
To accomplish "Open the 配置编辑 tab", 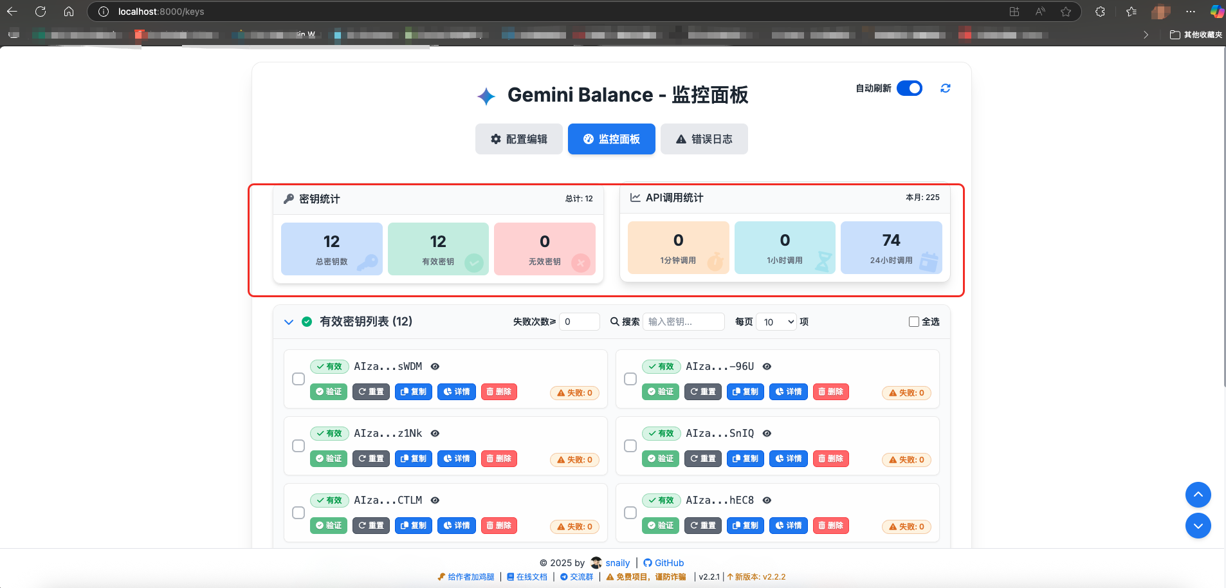I will point(518,139).
